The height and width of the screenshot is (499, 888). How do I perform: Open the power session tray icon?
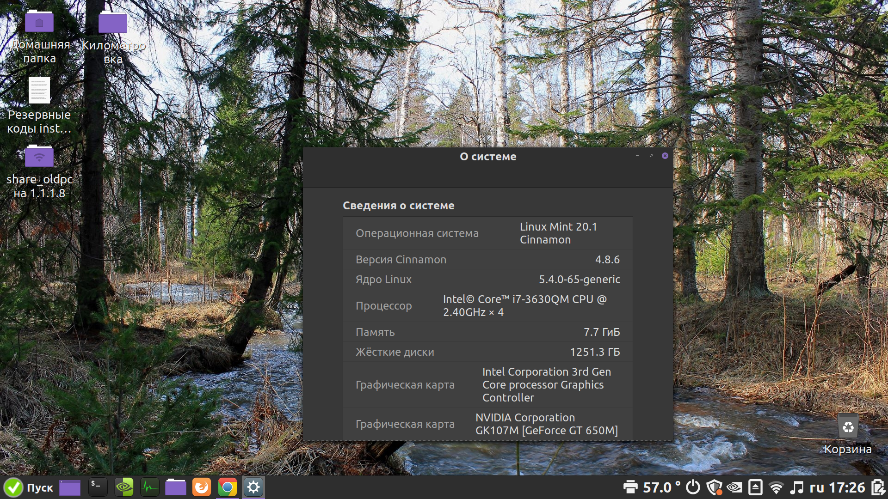[x=693, y=487]
